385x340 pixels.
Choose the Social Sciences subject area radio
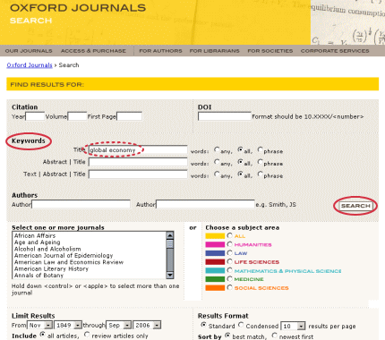point(229,287)
